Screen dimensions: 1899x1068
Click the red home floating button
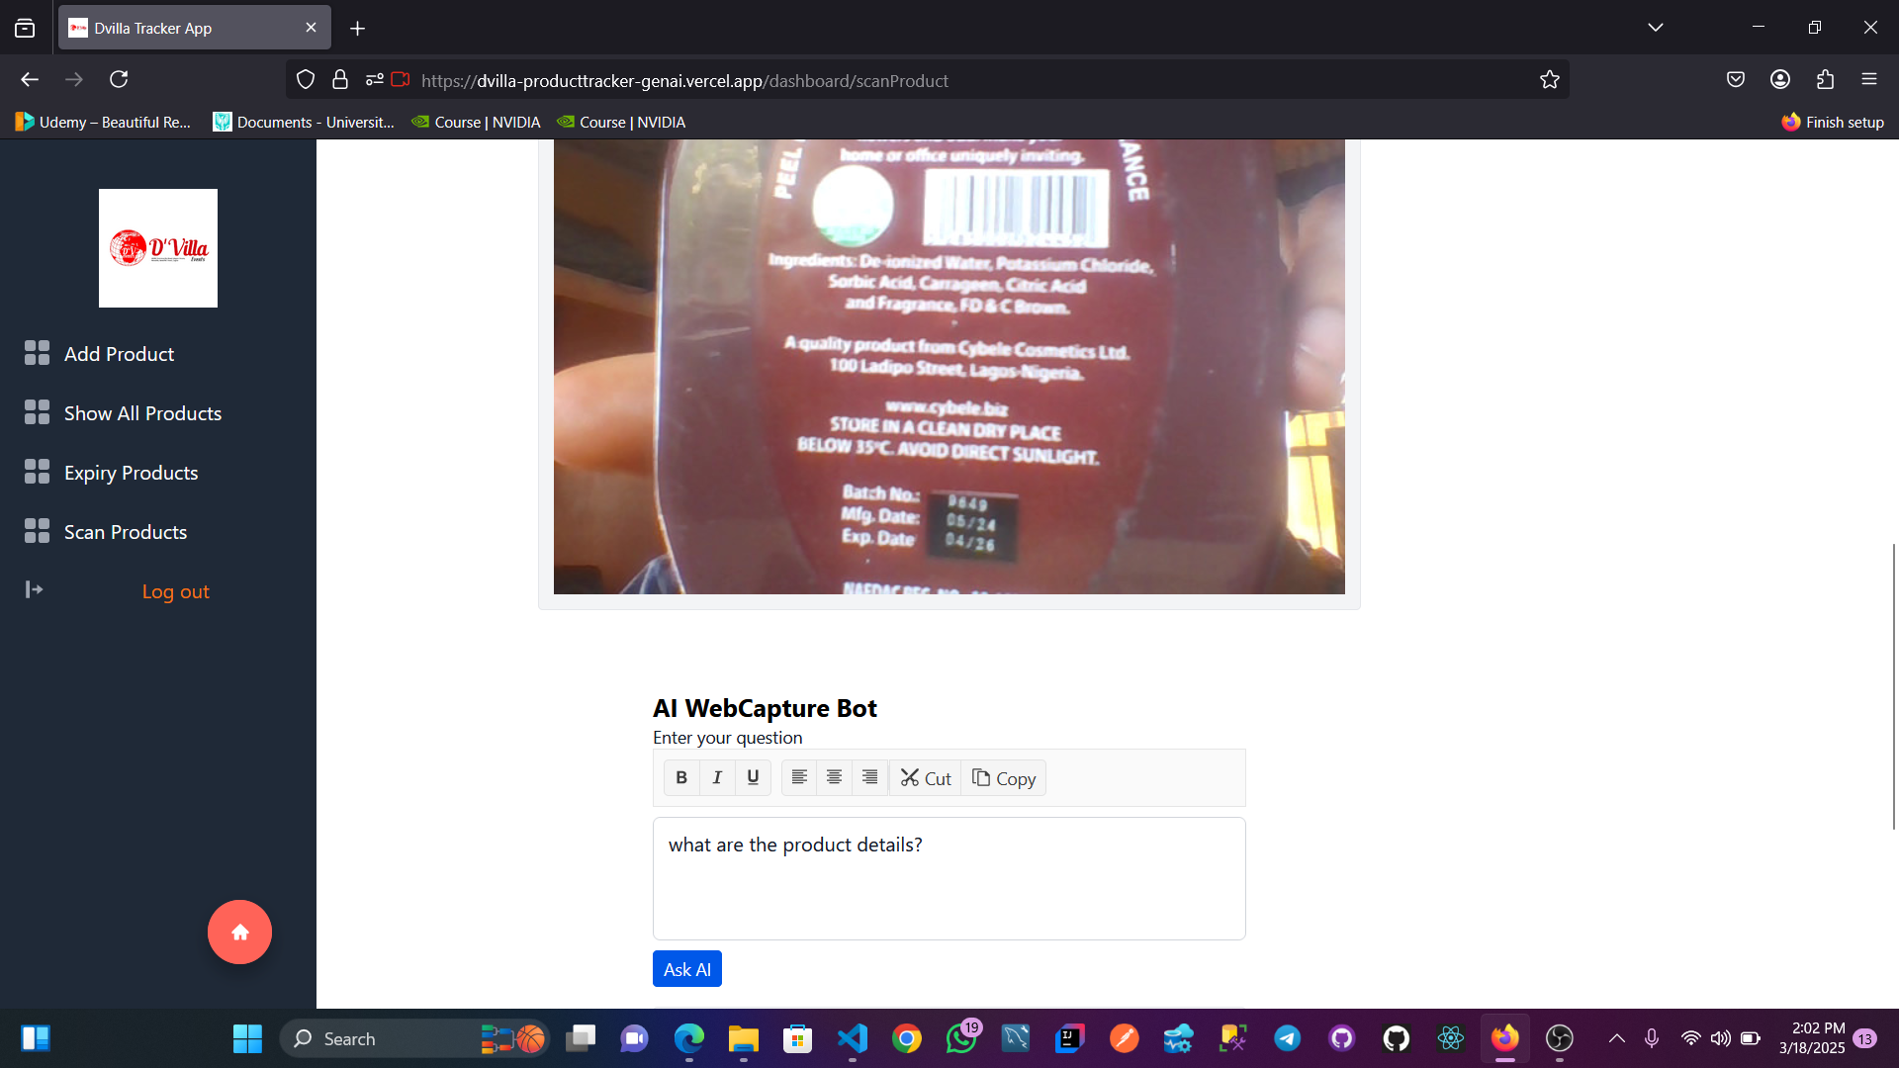coord(239,932)
